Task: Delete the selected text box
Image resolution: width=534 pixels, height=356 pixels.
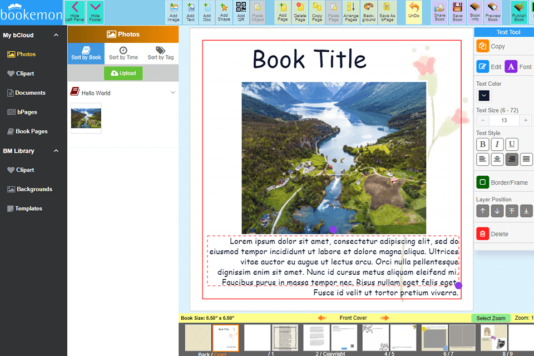Action: click(x=483, y=234)
